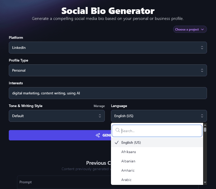Open the Choose a project dropdown
216x189 pixels.
tap(190, 29)
